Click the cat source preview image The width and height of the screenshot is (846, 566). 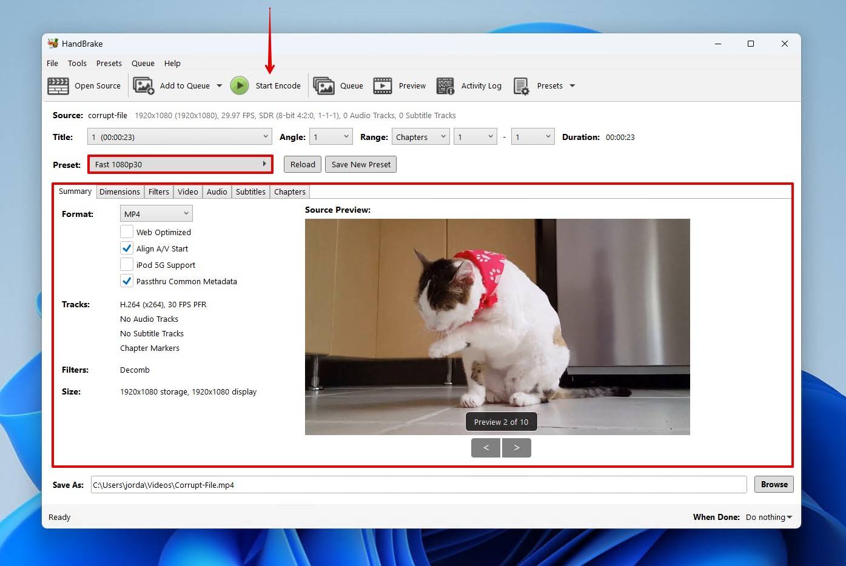point(497,327)
